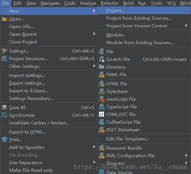Click the CoffeeScript File icon

point(102,122)
